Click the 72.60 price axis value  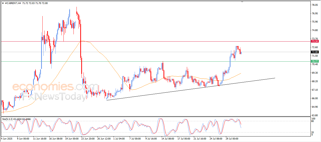point(314,47)
